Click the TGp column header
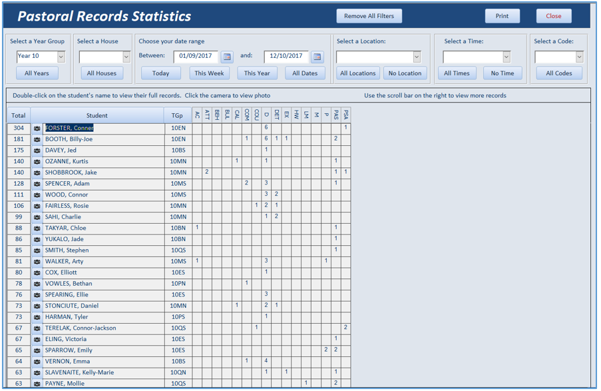The width and height of the screenshot is (601, 391). point(177,115)
